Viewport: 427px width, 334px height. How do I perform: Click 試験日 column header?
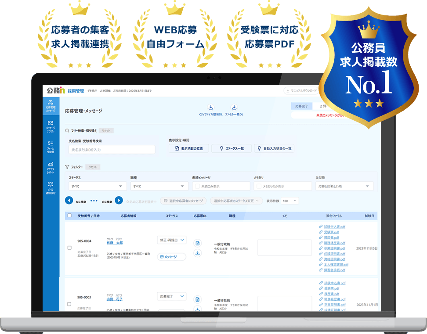tap(369, 216)
